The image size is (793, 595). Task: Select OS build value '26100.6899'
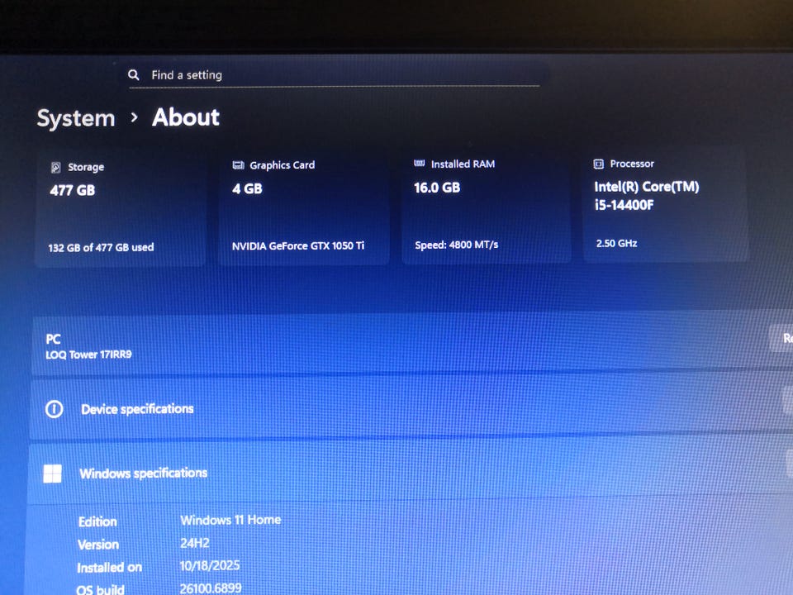211,588
